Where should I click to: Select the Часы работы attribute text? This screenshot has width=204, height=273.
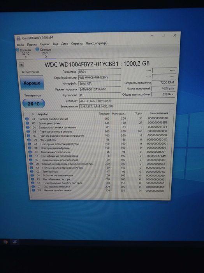(x=48, y=140)
